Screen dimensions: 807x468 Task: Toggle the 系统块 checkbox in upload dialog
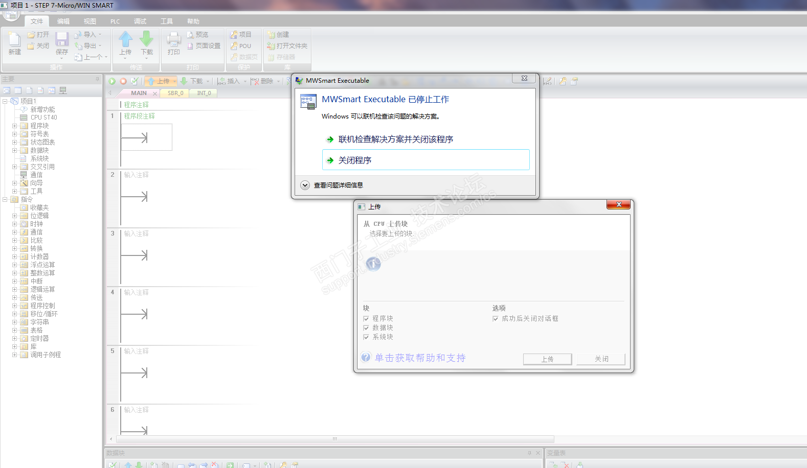pyautogui.click(x=366, y=337)
